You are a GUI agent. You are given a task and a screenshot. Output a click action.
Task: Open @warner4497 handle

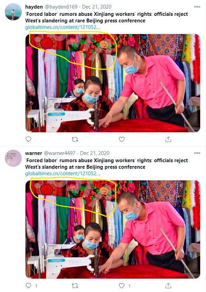pyautogui.click(x=60, y=153)
